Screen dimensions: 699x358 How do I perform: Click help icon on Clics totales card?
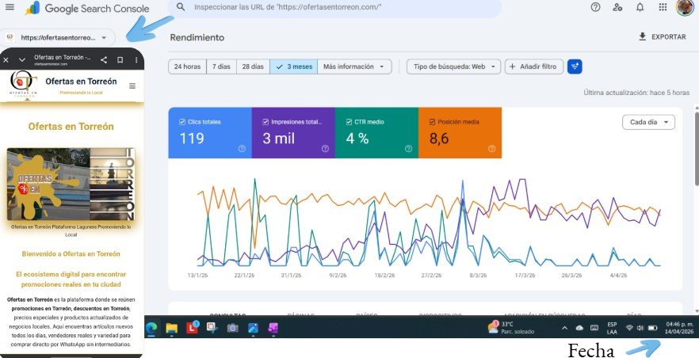click(x=242, y=149)
